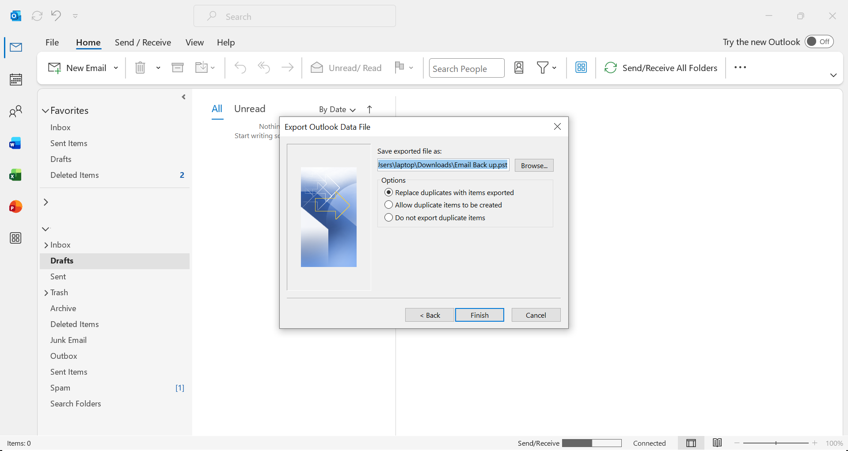Click the zoom out minus in status bar
This screenshot has height=451, width=848.
(737, 443)
